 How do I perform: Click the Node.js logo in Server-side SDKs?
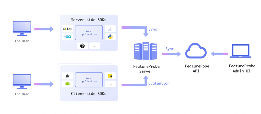[x=67, y=29]
